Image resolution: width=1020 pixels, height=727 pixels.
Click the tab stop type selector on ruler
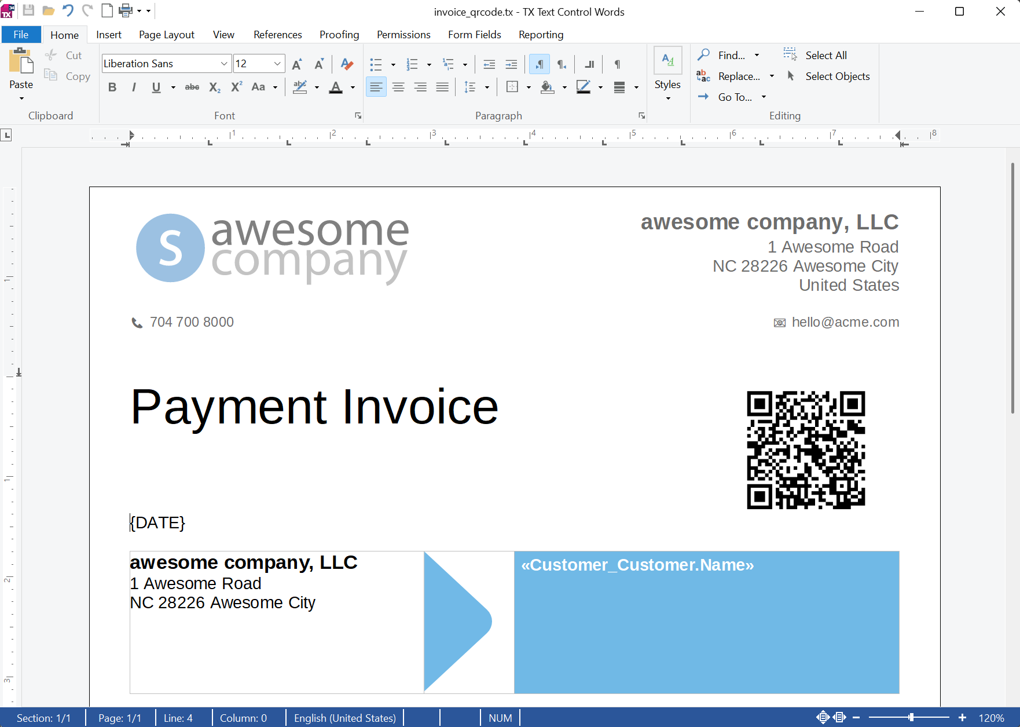coord(6,136)
